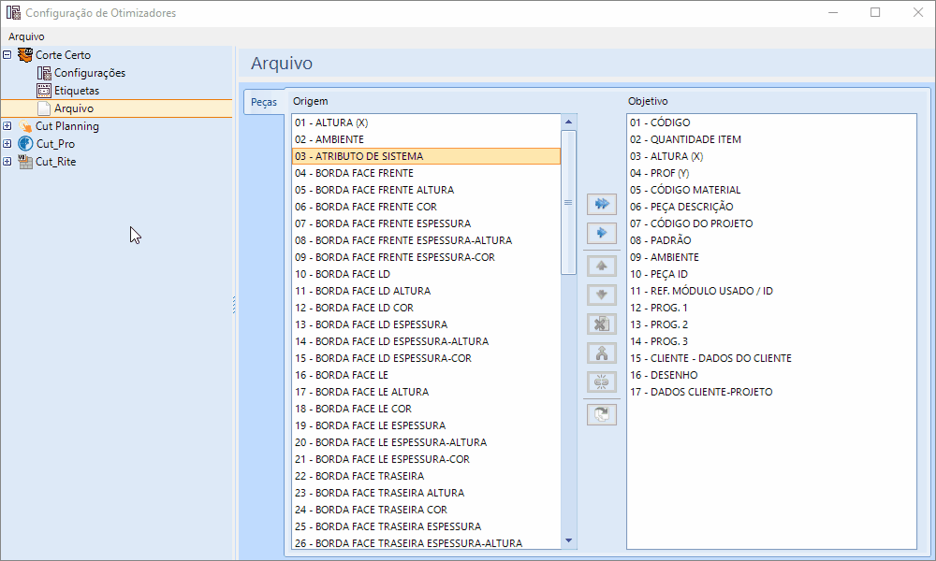Select '07 - BORDA FACE FRENTE ESPESSURA' row
936x561 pixels.
426,223
